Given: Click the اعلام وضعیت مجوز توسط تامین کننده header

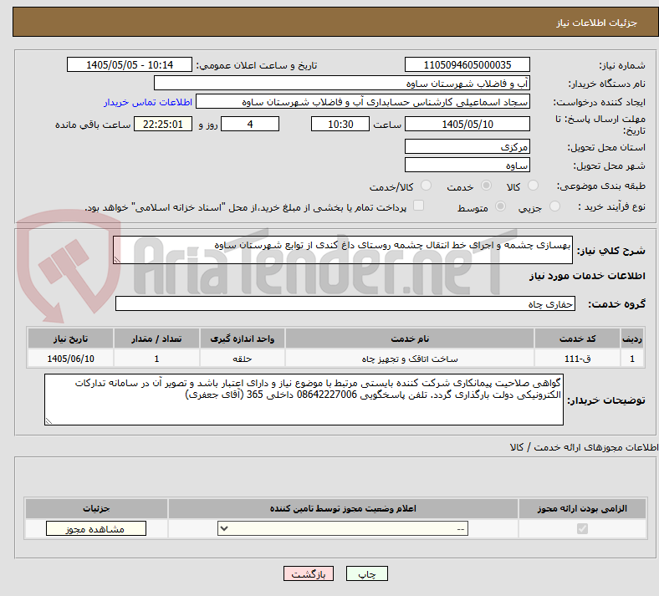Looking at the screenshot, I should (343, 508).
